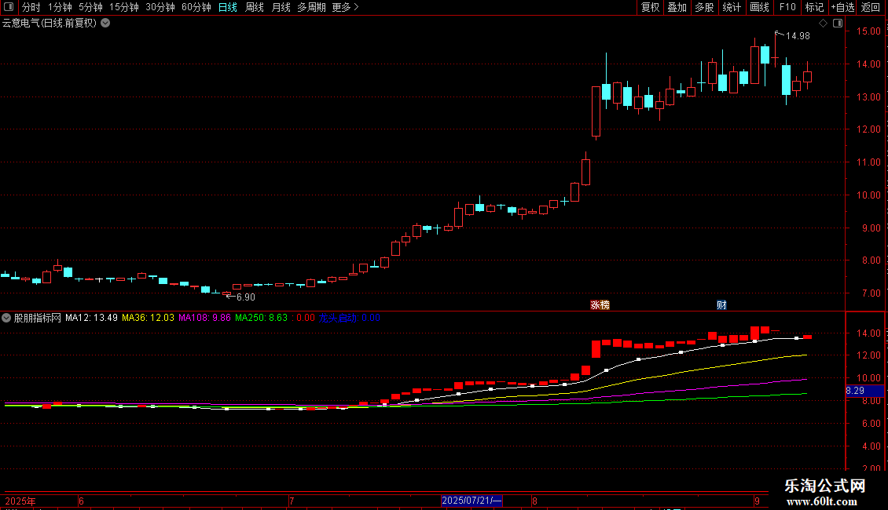Click the diamond icon in chart corner
Image resolution: width=888 pixels, height=510 pixels.
824,24
